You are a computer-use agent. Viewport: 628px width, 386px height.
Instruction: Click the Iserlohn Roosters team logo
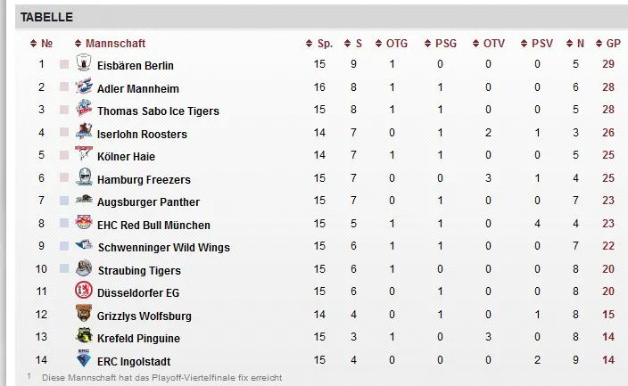click(x=84, y=133)
